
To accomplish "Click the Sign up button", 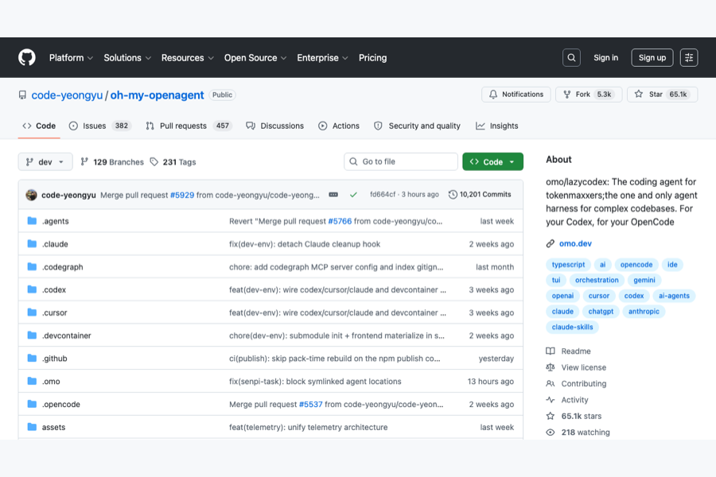I will pyautogui.click(x=652, y=57).
